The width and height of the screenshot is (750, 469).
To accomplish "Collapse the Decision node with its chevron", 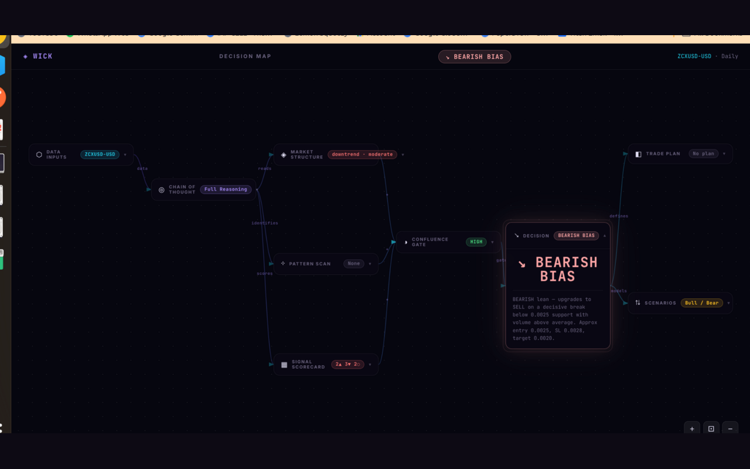I will click(605, 236).
